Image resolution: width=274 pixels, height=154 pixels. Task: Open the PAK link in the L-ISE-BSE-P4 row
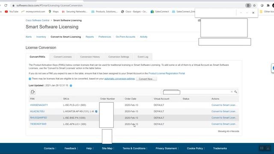coord(39,118)
